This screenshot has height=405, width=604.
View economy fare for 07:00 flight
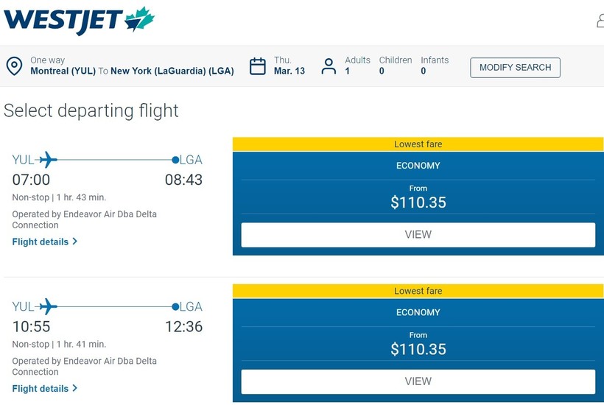pyautogui.click(x=418, y=235)
